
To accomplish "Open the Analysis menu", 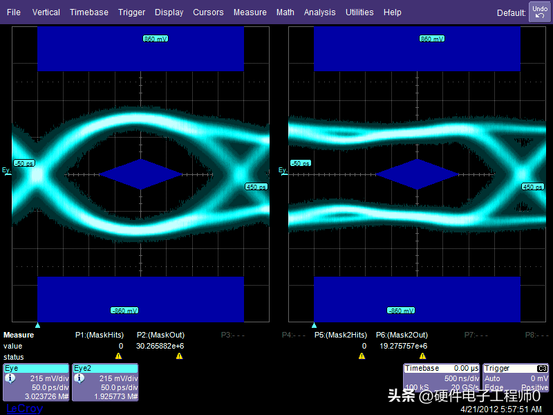I will tap(319, 12).
